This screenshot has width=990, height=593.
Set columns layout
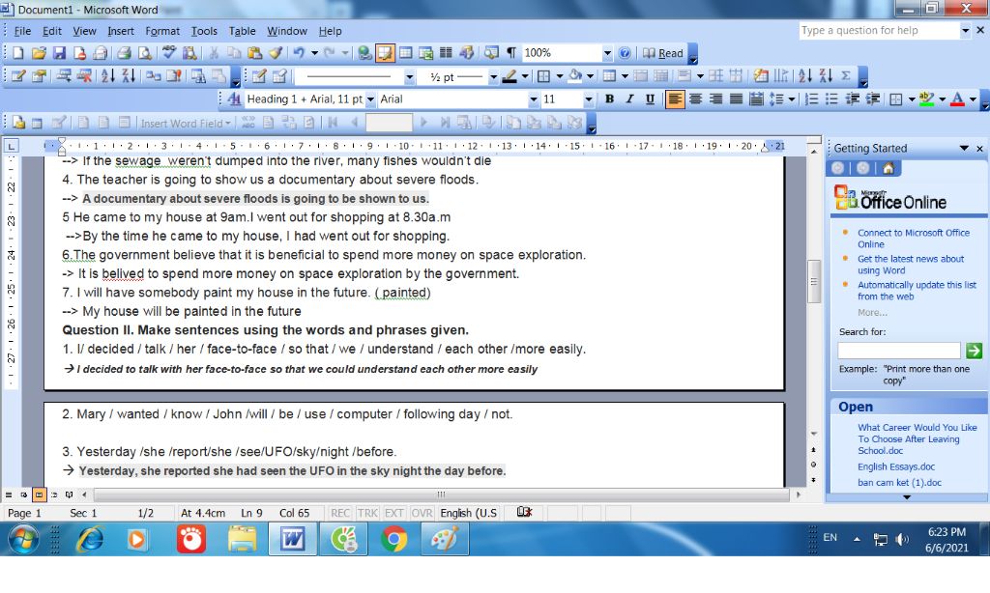[446, 54]
